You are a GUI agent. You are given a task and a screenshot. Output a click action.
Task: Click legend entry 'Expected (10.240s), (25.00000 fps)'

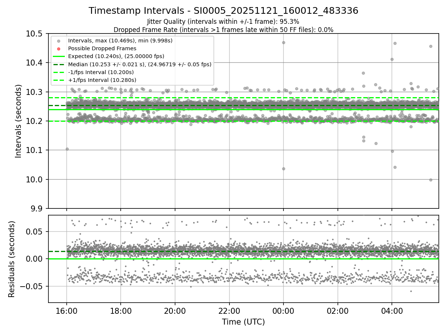point(116,56)
